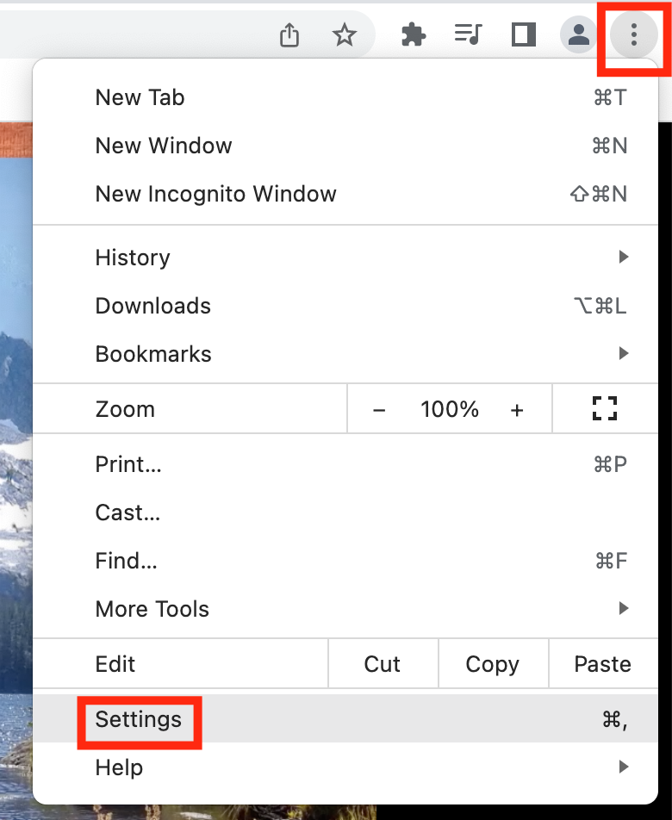This screenshot has height=820, width=672.
Task: Open Settings from the menu
Action: tap(345, 719)
